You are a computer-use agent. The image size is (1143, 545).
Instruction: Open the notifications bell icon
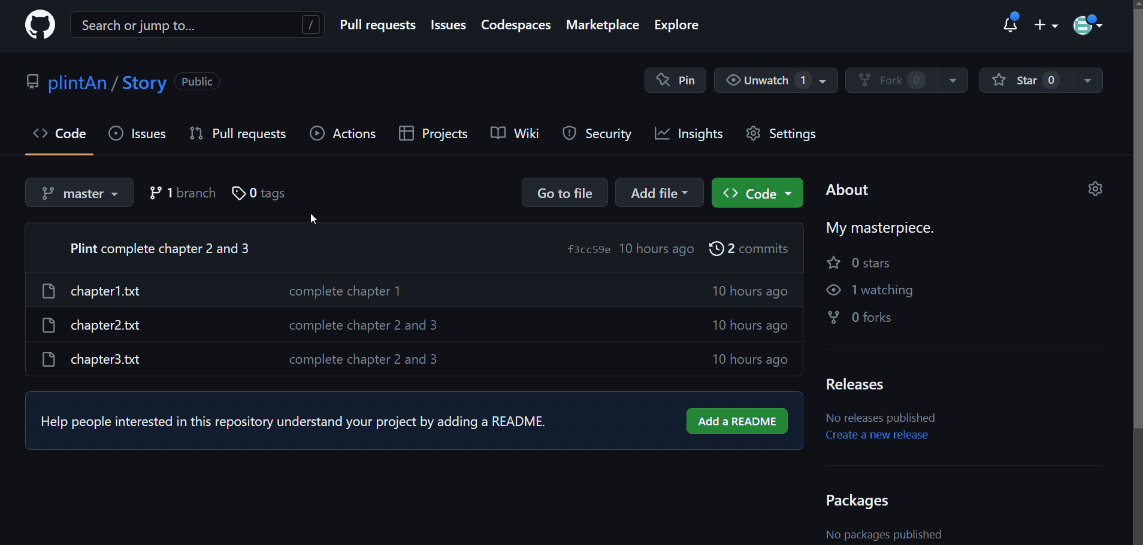1010,25
